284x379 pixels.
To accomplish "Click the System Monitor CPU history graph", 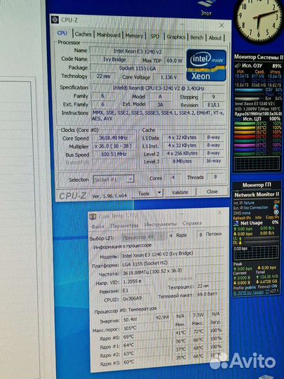I will 257,164.
